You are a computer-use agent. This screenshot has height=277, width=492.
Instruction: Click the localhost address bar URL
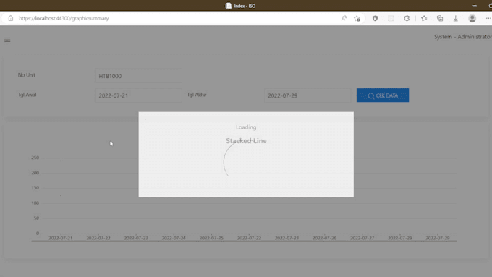pyautogui.click(x=64, y=18)
